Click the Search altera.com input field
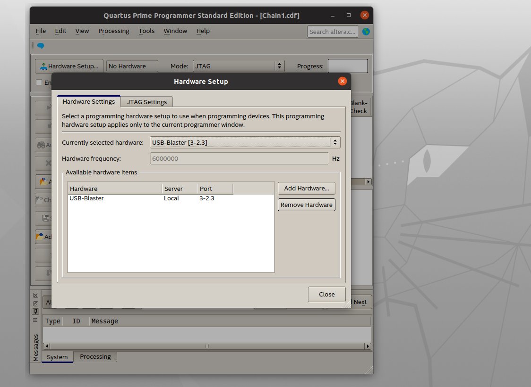 pyautogui.click(x=333, y=32)
